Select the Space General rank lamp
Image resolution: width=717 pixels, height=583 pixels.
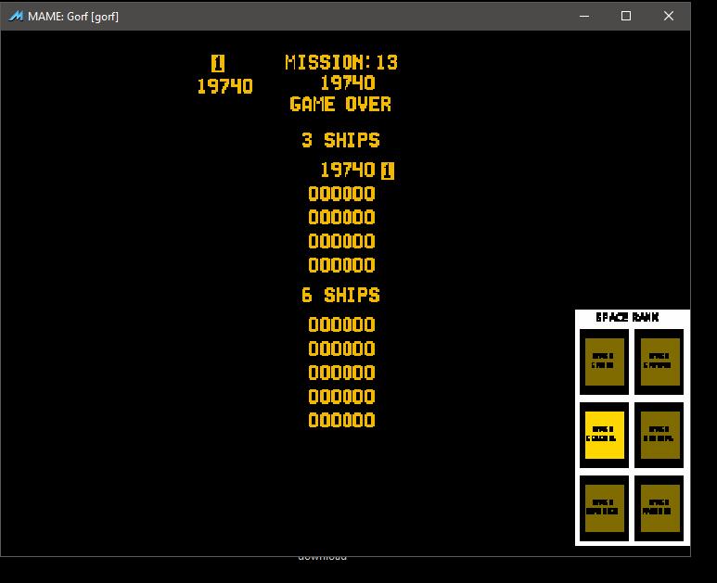coord(659,435)
